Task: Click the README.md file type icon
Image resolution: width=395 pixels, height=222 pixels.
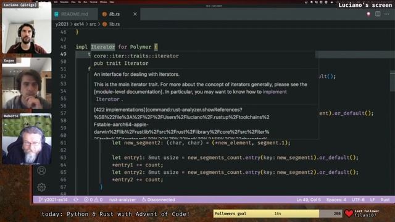Action: point(56,14)
